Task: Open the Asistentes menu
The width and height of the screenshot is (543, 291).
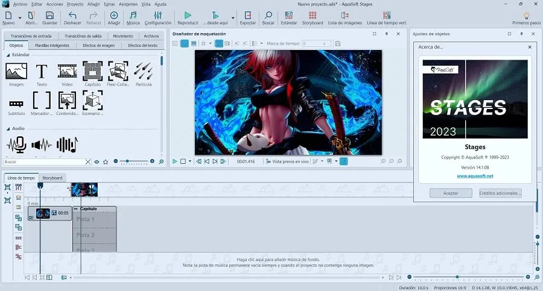Action: pyautogui.click(x=128, y=4)
